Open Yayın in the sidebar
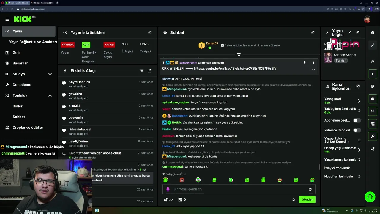 (28, 31)
